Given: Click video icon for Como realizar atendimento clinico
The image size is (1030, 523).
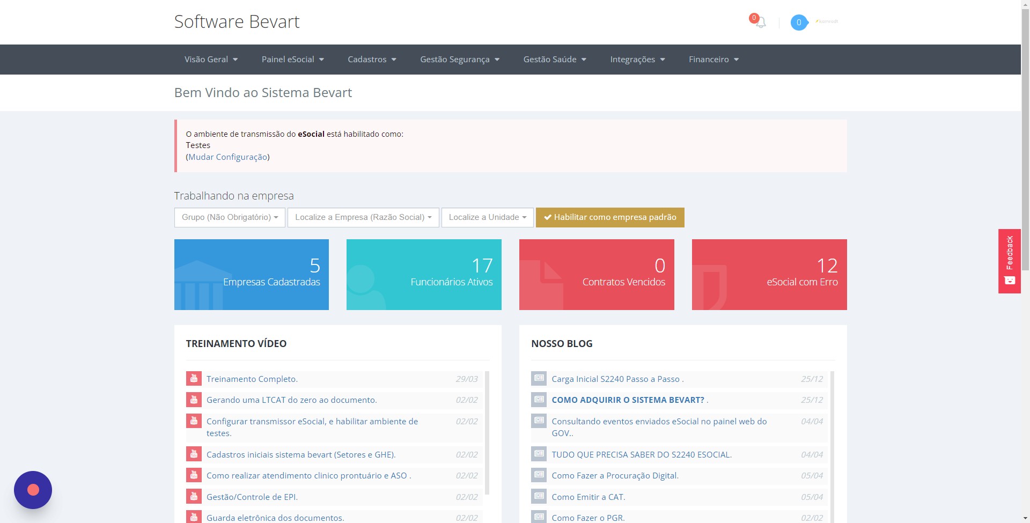Looking at the screenshot, I should click(194, 475).
